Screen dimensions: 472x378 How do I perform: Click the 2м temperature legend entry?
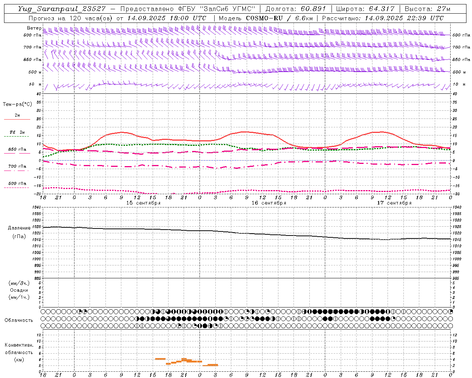[x=17, y=116]
